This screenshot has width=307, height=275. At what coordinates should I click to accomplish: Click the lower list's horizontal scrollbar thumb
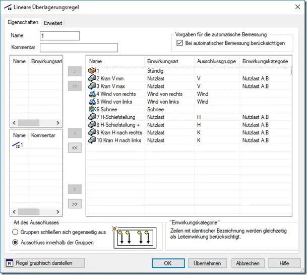(29, 212)
